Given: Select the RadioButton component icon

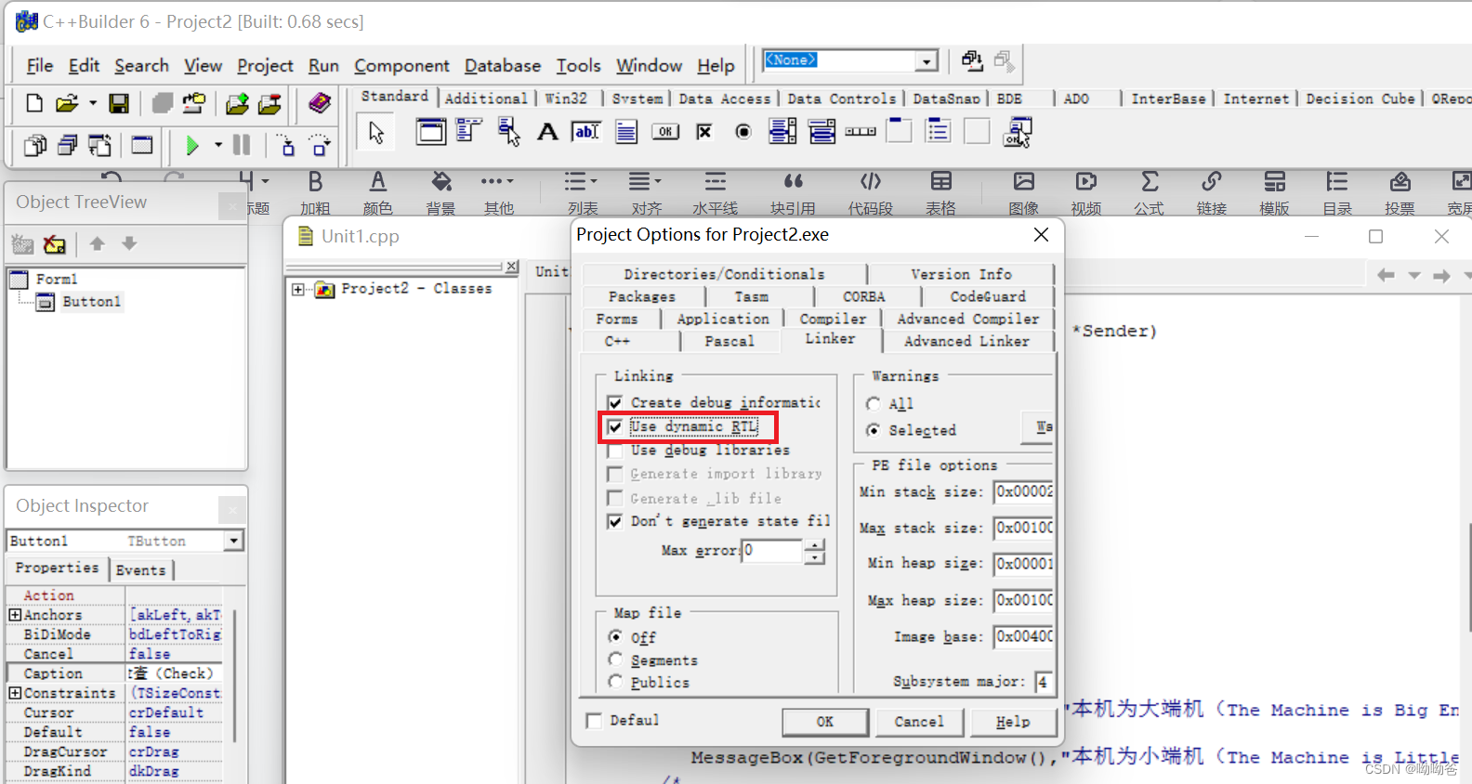Looking at the screenshot, I should coord(743,132).
